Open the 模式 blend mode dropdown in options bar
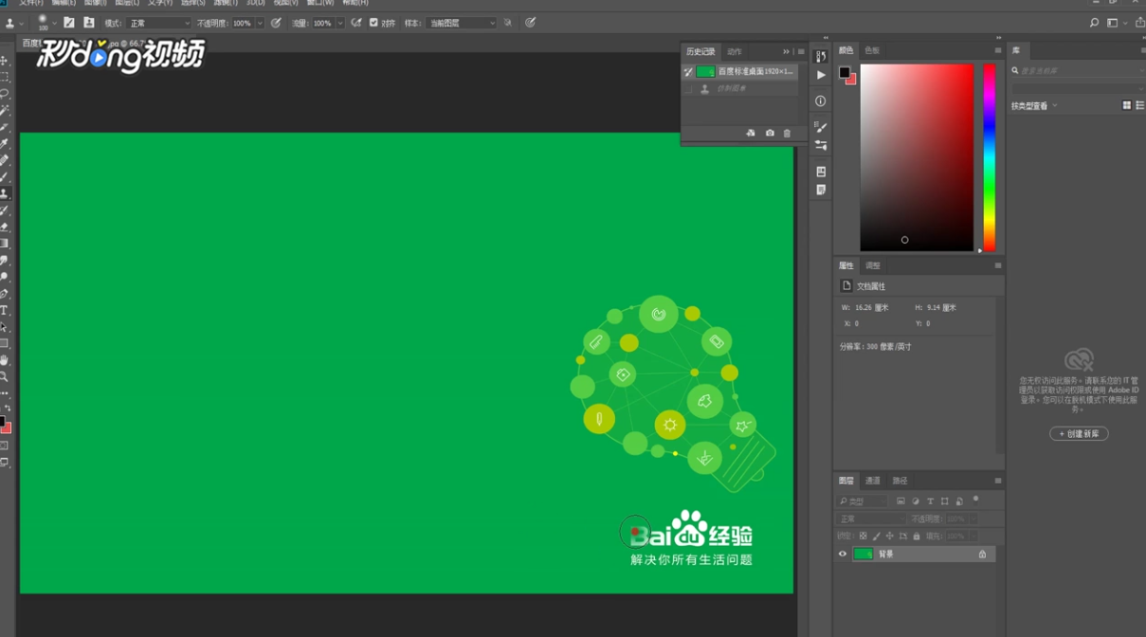The image size is (1146, 637). (159, 23)
